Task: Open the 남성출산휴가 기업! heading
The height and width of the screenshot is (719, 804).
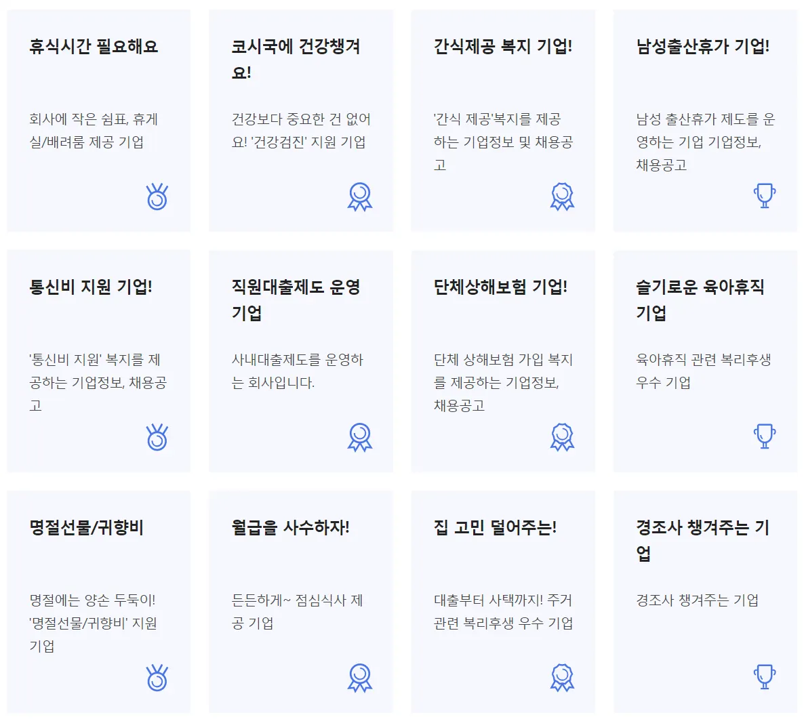Action: point(702,47)
